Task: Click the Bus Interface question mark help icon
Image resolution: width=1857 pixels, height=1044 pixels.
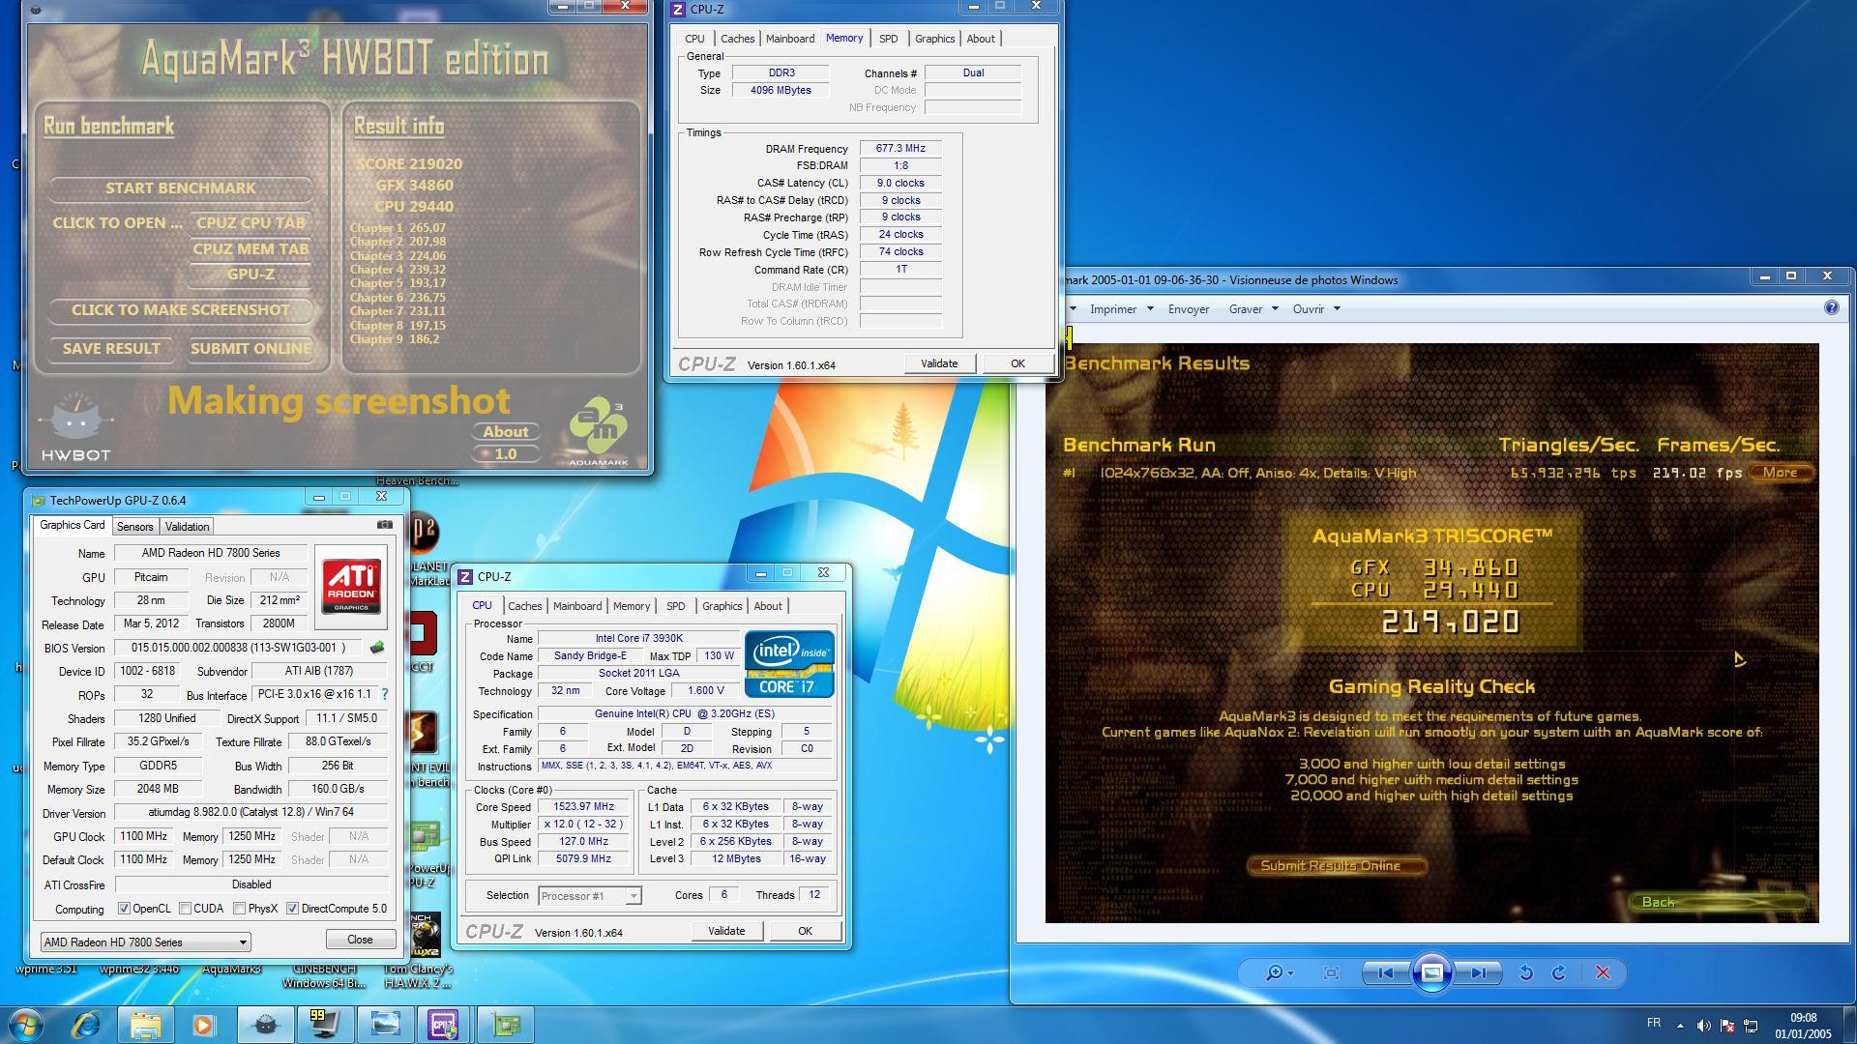Action: (x=385, y=694)
